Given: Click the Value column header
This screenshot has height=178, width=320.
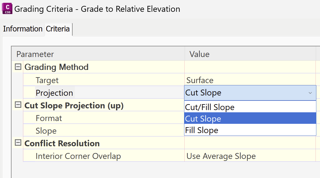Looking at the screenshot, I should 199,54.
